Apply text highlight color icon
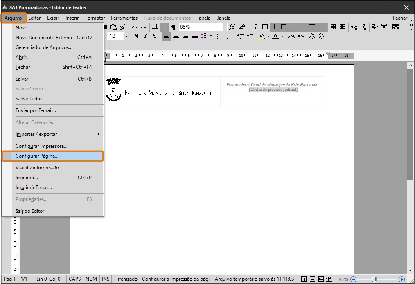The height and width of the screenshot is (284, 415). (x=262, y=36)
